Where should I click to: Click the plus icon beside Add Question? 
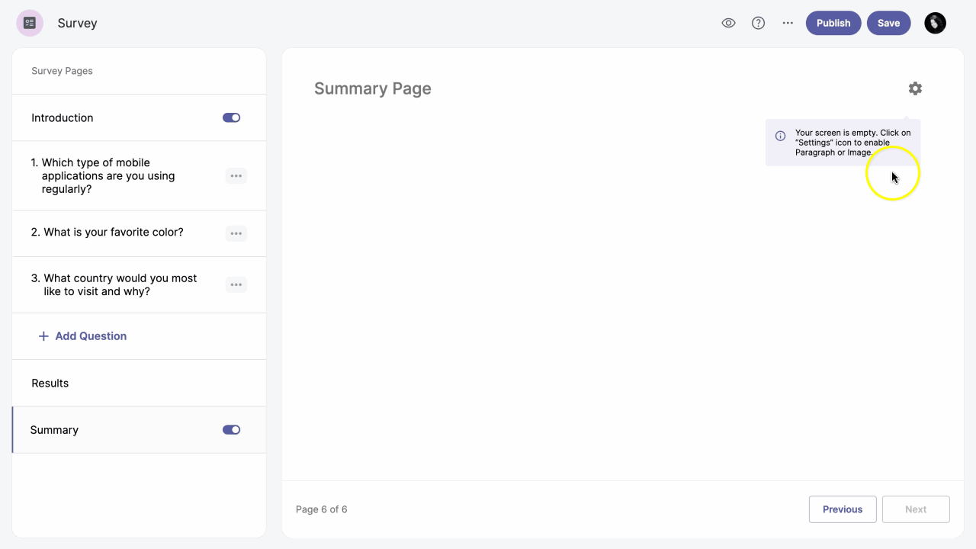pyautogui.click(x=43, y=336)
